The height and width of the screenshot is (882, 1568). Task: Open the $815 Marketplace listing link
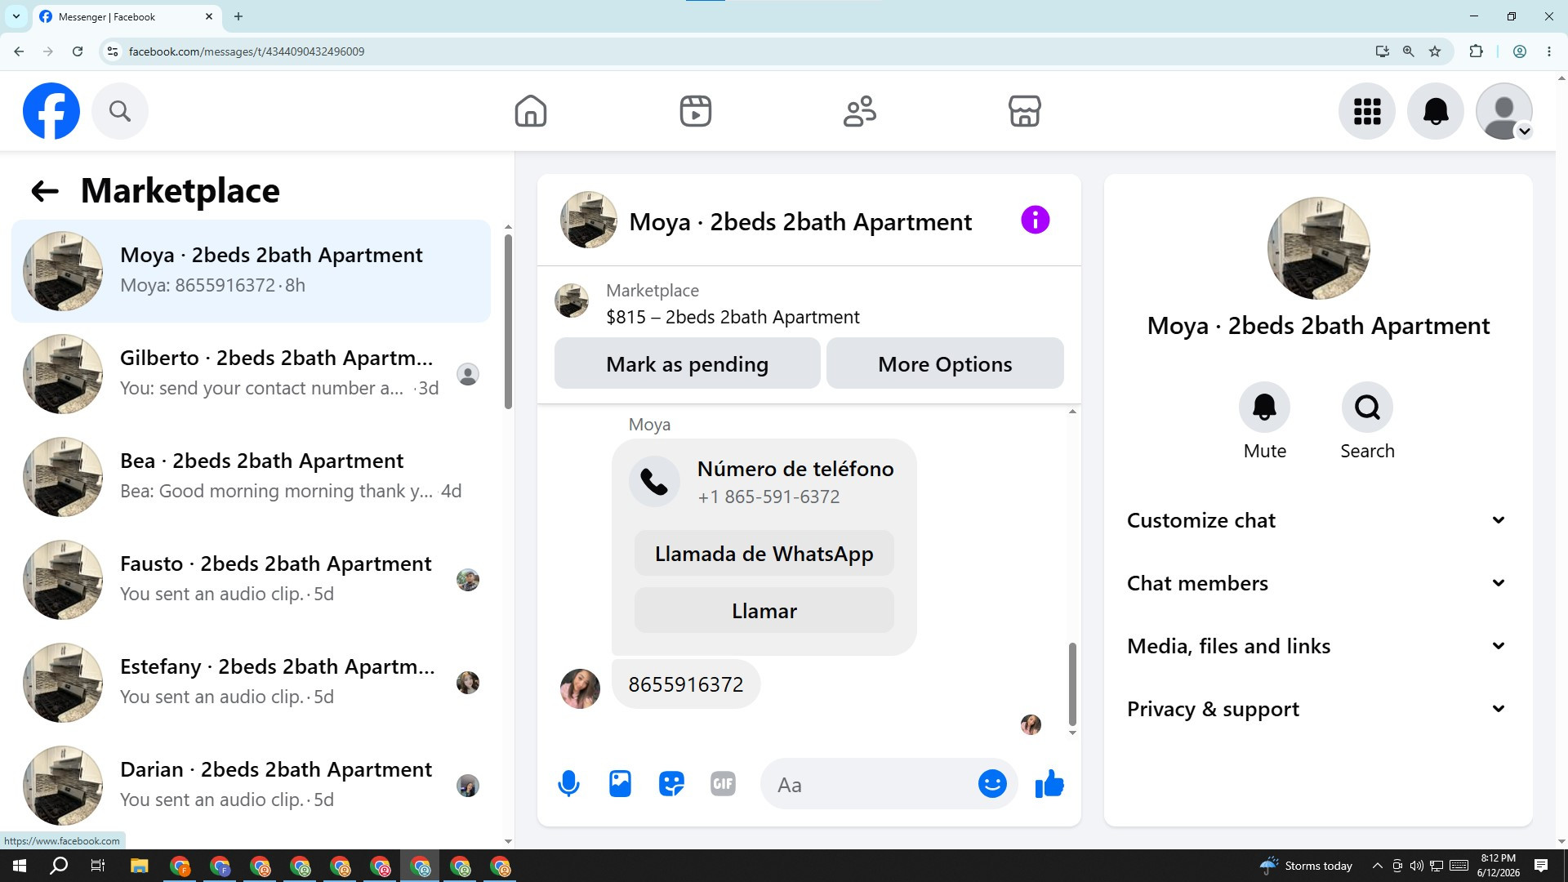tap(733, 317)
